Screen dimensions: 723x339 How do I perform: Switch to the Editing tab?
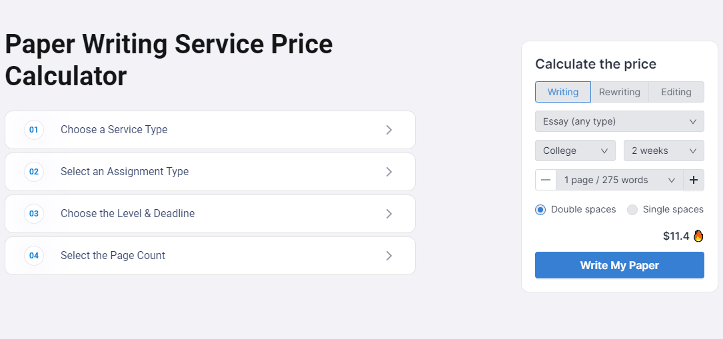[676, 92]
